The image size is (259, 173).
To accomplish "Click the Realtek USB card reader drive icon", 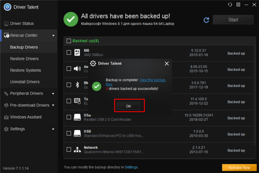I will pos(77,117).
